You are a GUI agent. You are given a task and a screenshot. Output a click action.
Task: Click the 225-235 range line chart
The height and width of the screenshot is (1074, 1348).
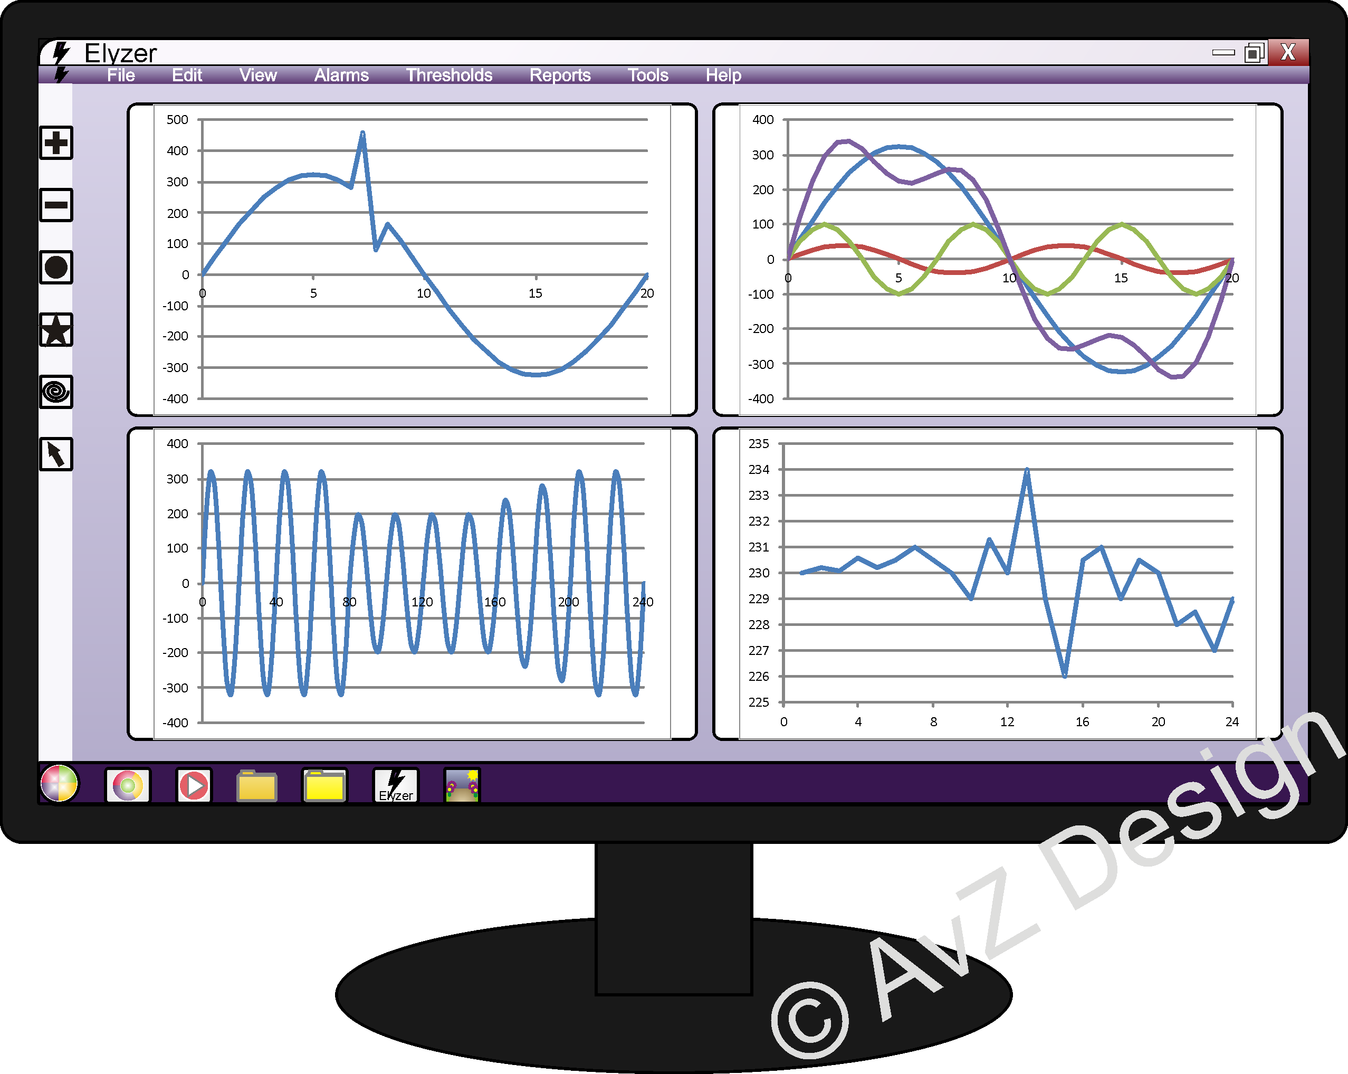pos(997,584)
